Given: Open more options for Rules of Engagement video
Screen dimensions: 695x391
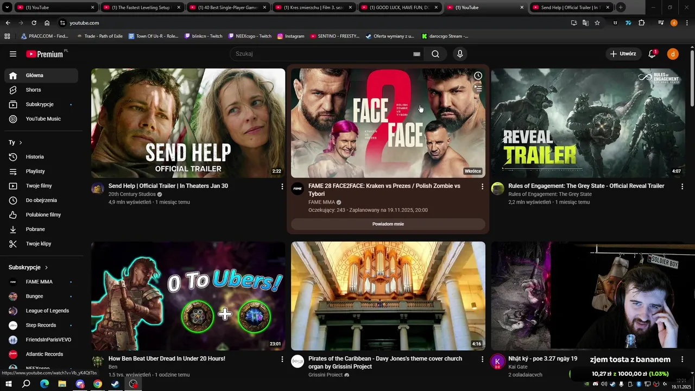Looking at the screenshot, I should pos(683,186).
